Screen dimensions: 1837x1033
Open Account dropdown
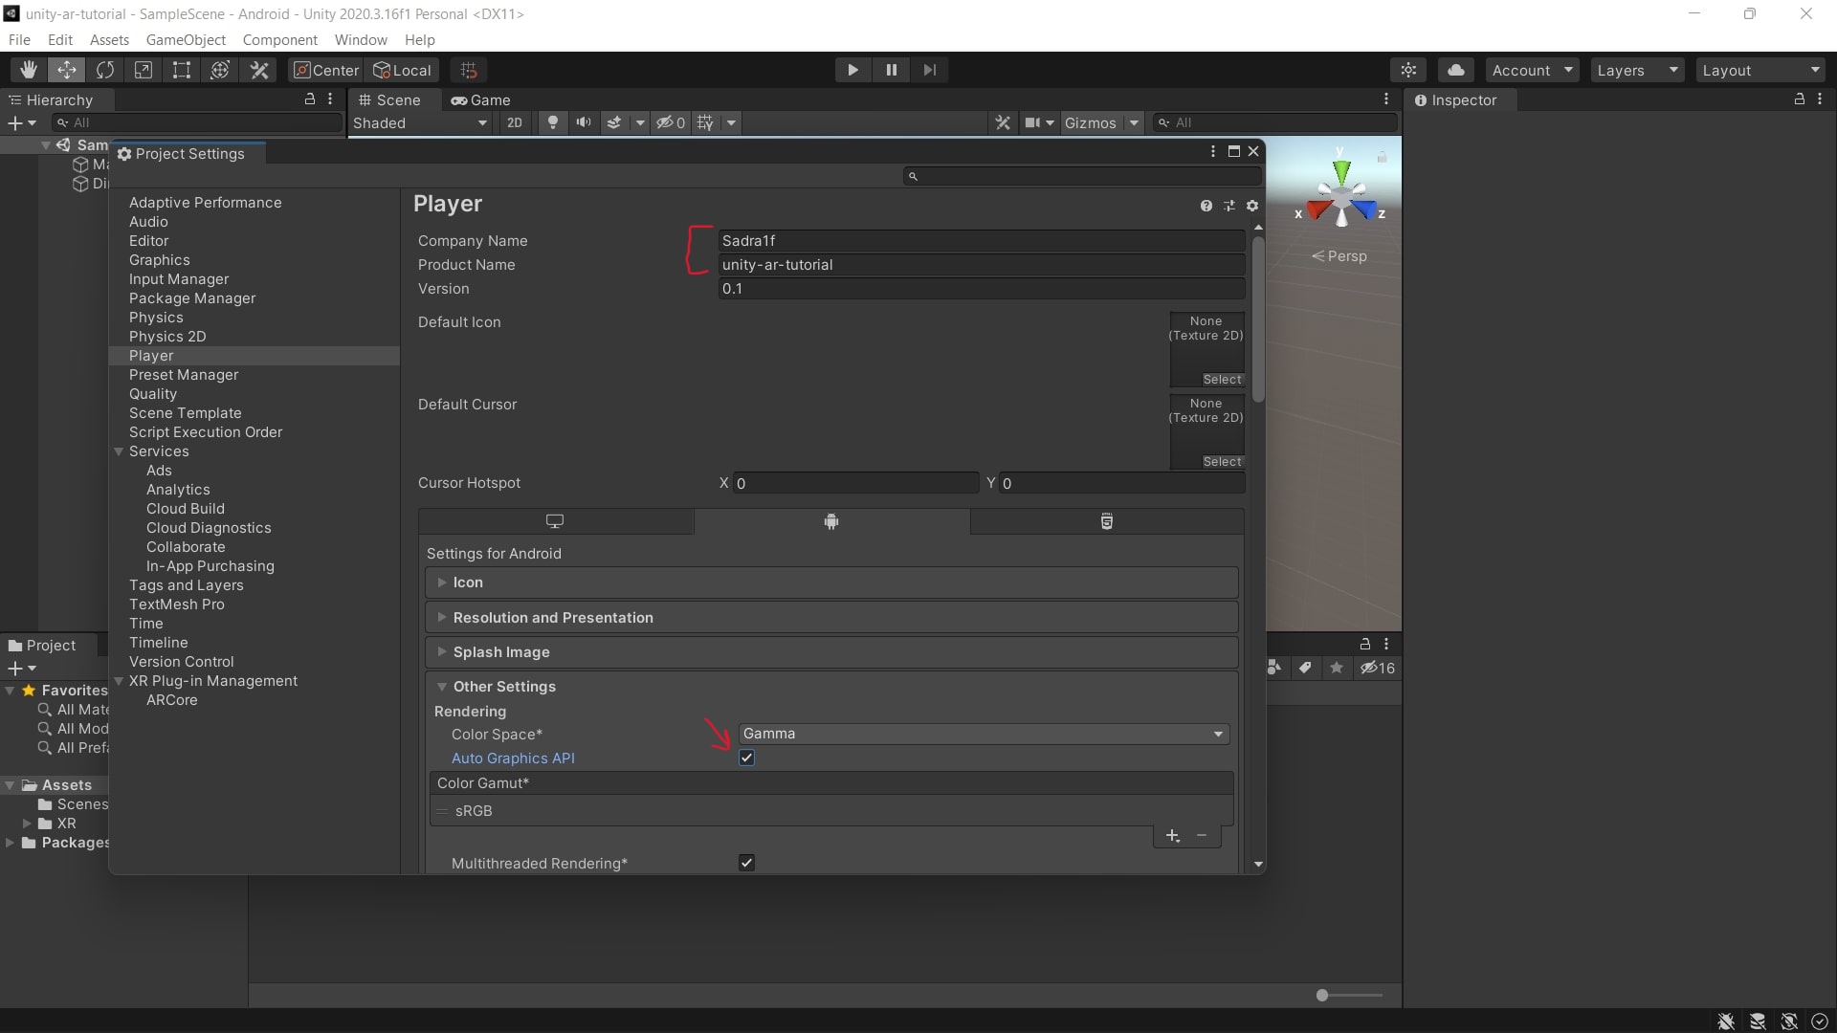(1533, 70)
